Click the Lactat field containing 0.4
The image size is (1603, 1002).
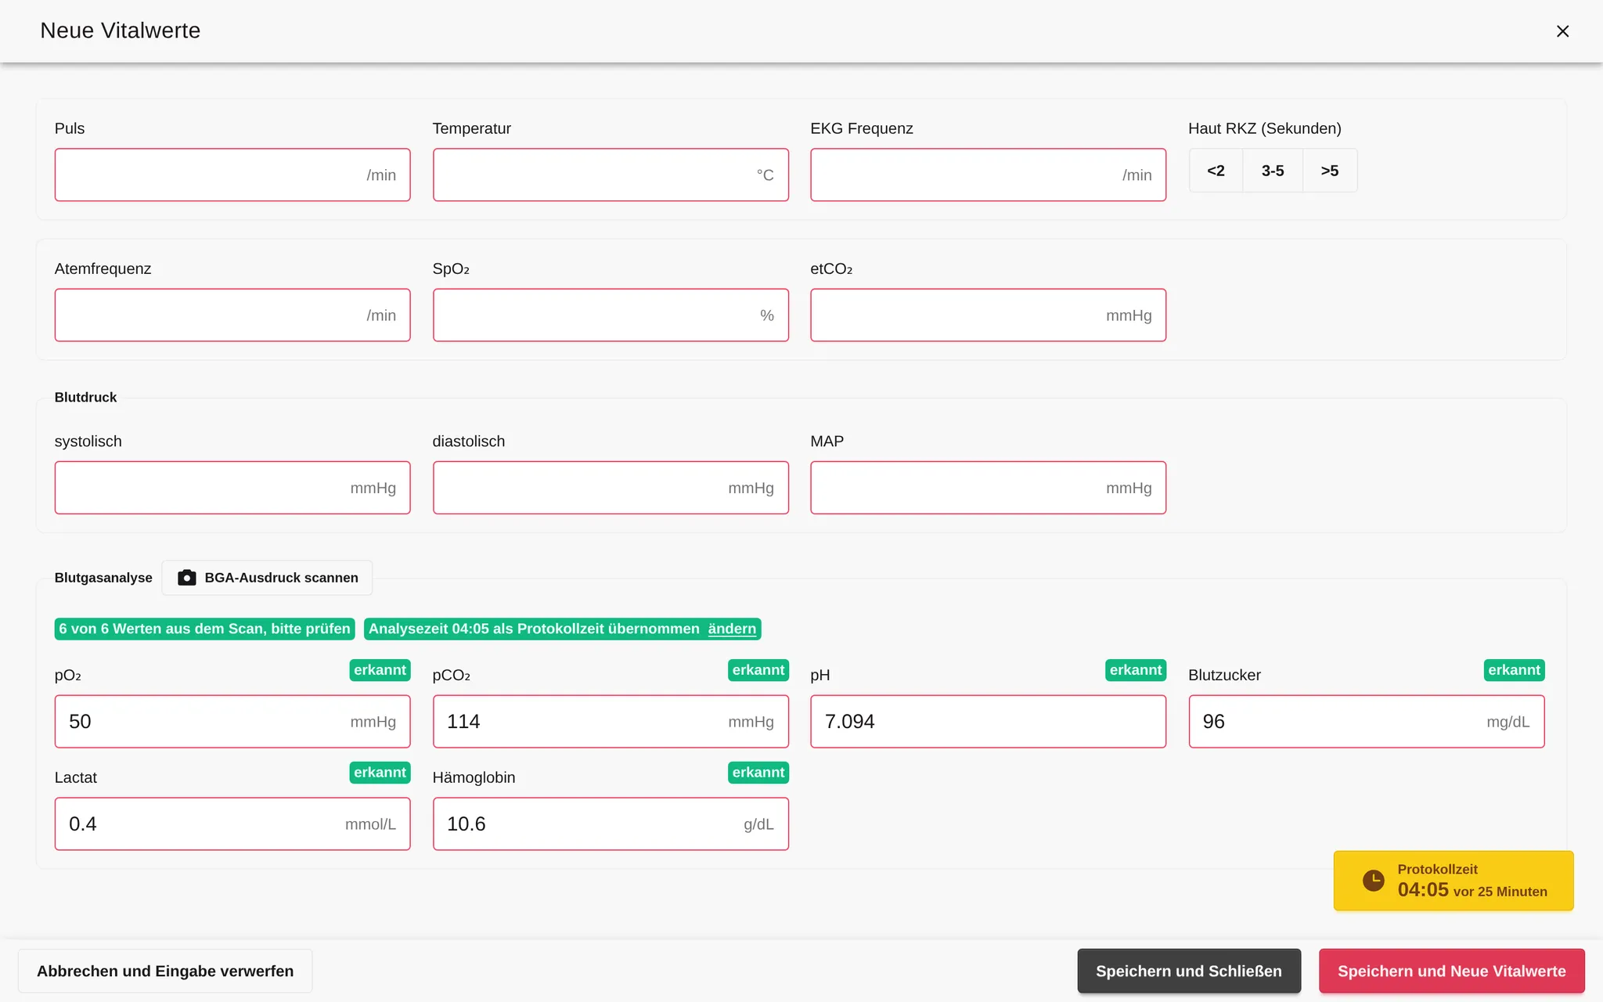[x=232, y=824]
